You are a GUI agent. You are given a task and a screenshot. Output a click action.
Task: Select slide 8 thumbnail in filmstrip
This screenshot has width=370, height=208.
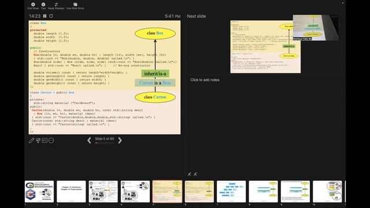(264, 191)
